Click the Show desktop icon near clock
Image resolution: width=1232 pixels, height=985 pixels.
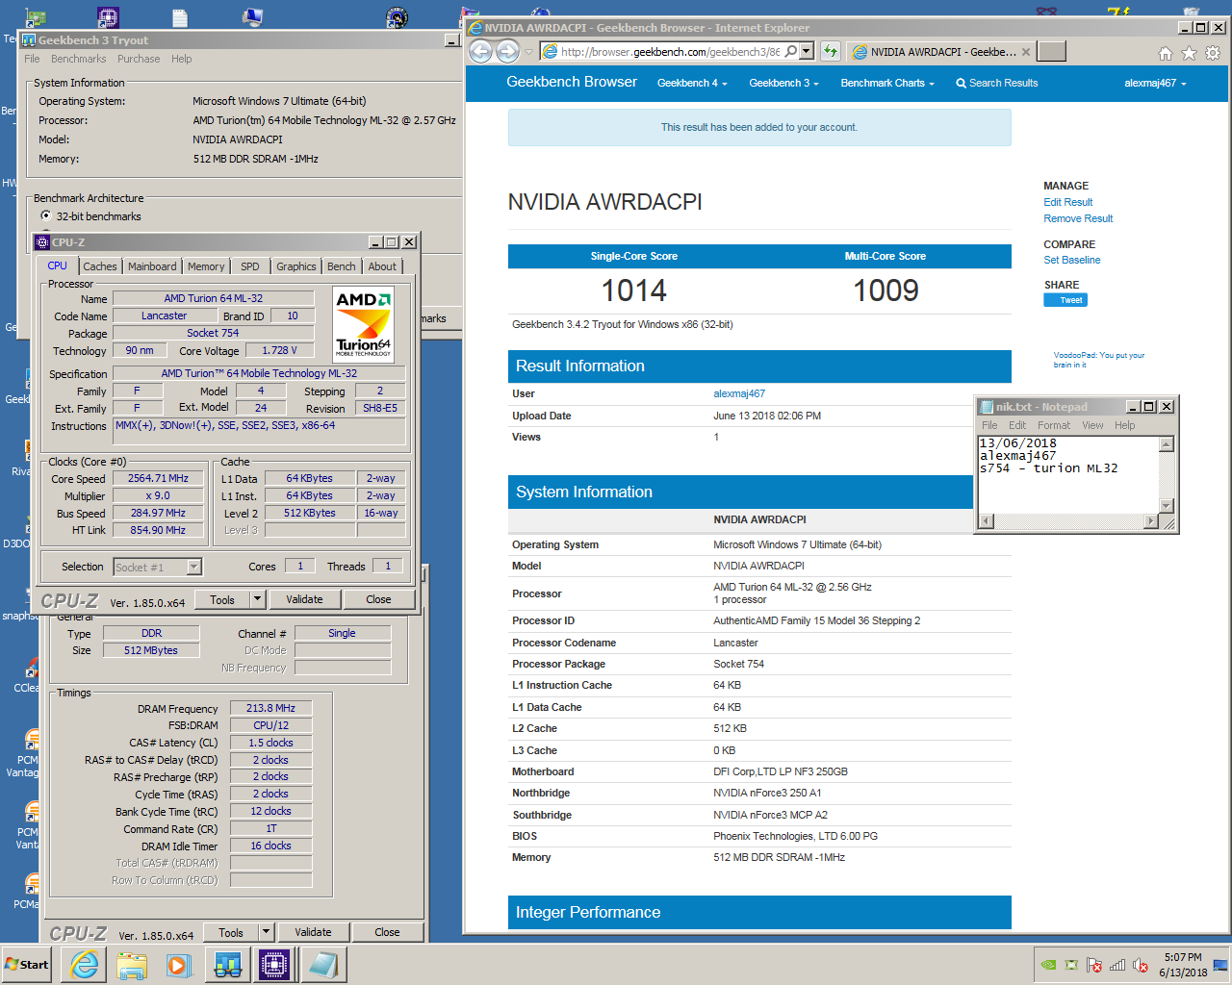[x=1220, y=965]
